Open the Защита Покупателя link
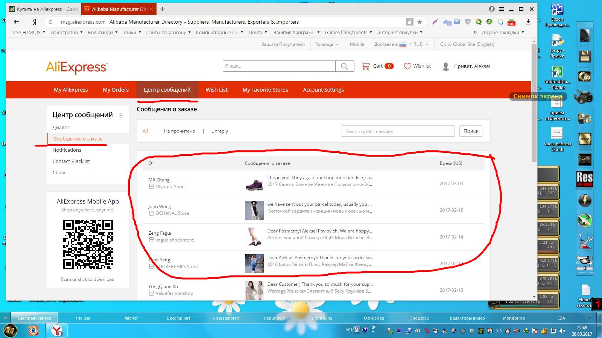This screenshot has height=338, width=602. (x=283, y=44)
